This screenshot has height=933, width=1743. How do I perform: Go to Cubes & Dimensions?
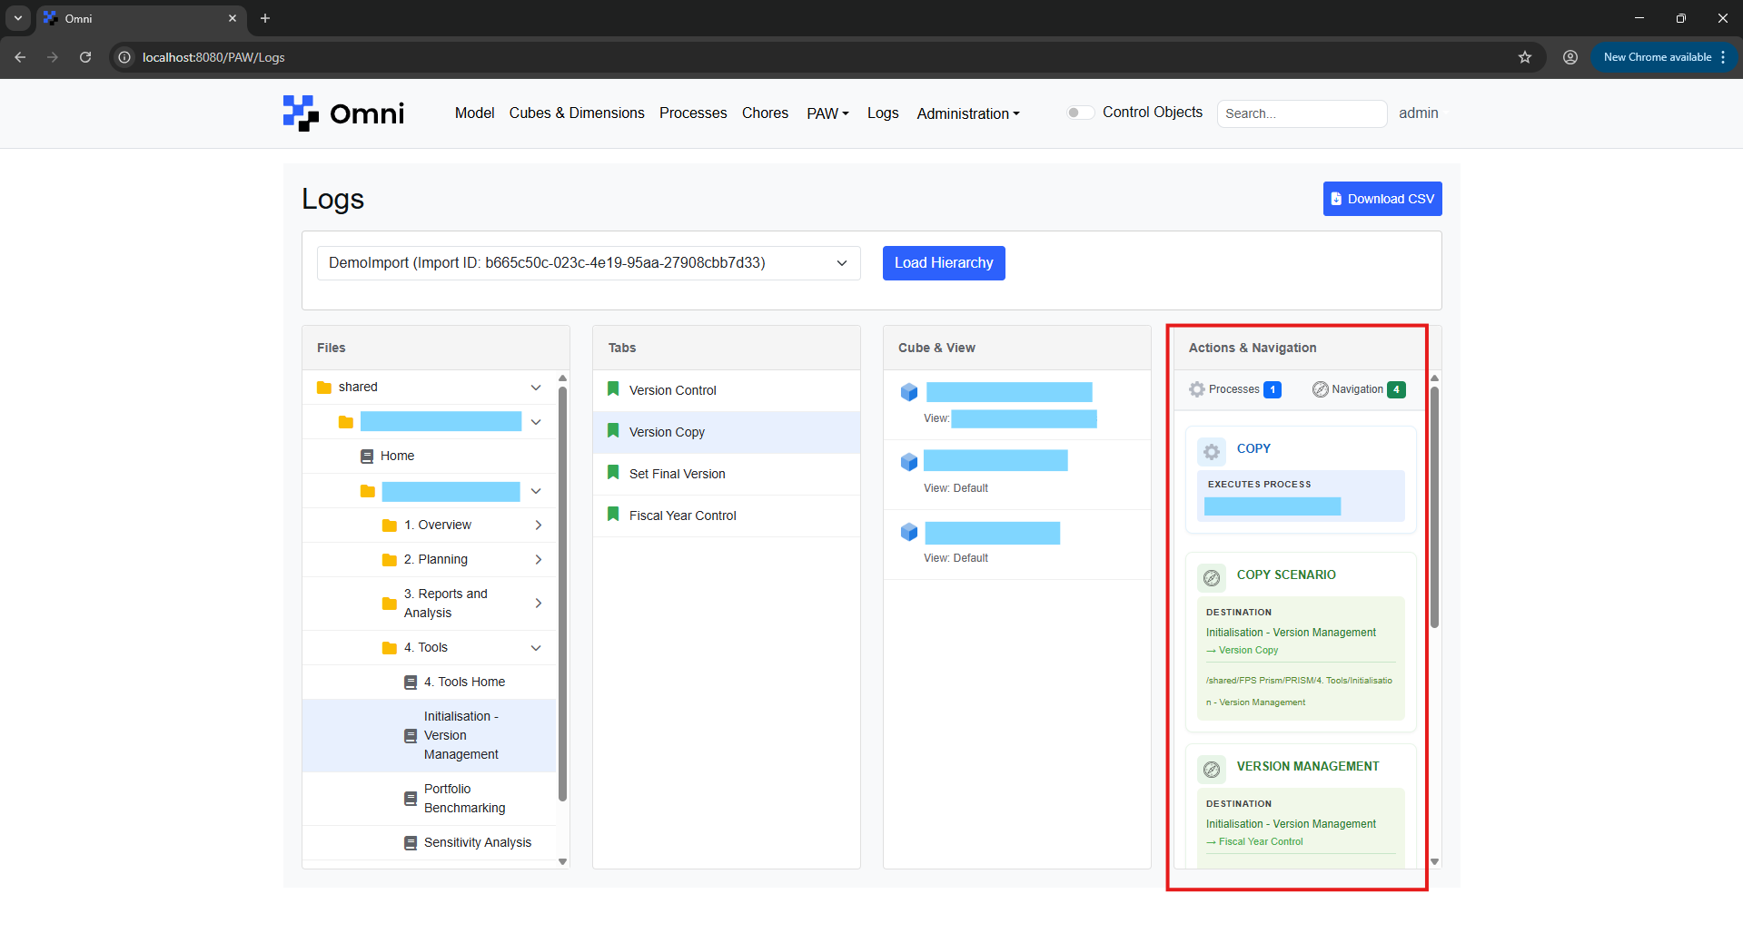577,113
